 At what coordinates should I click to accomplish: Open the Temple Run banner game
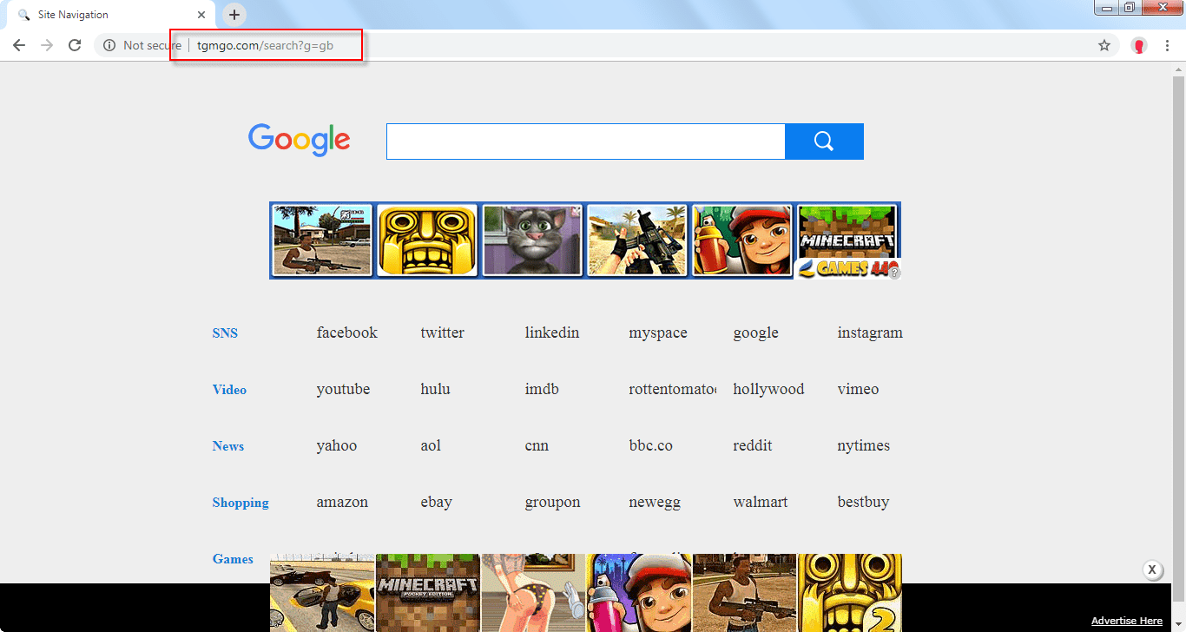(427, 240)
